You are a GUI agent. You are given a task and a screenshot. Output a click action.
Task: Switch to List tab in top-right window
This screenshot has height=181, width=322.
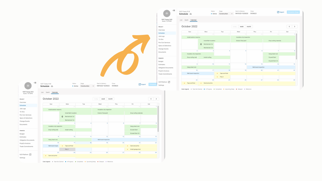tap(181, 20)
